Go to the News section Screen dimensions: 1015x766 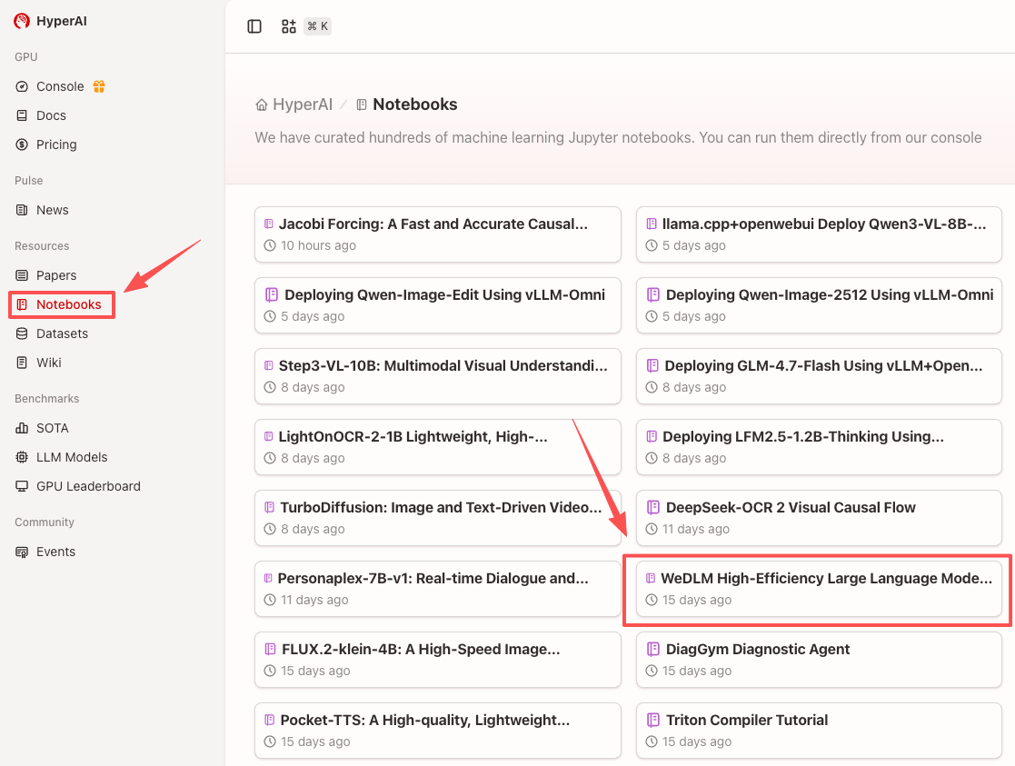pos(52,210)
